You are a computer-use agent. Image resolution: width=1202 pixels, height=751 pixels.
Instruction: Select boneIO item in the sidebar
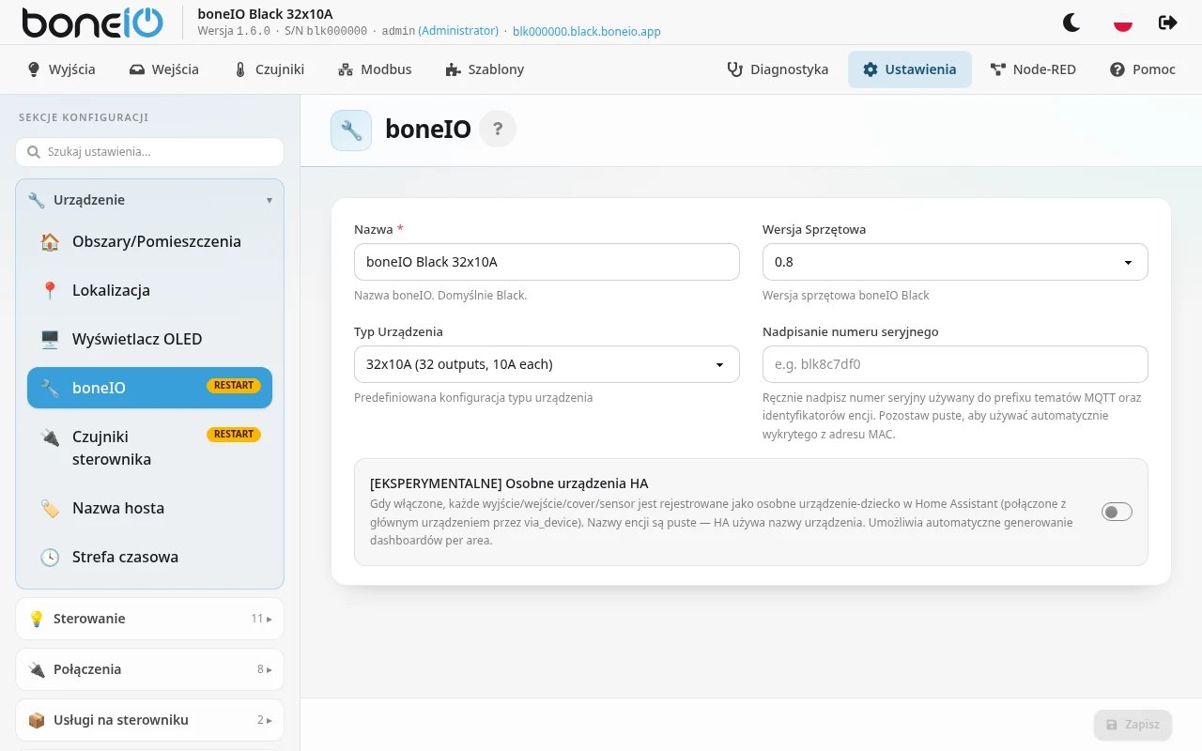(x=149, y=388)
